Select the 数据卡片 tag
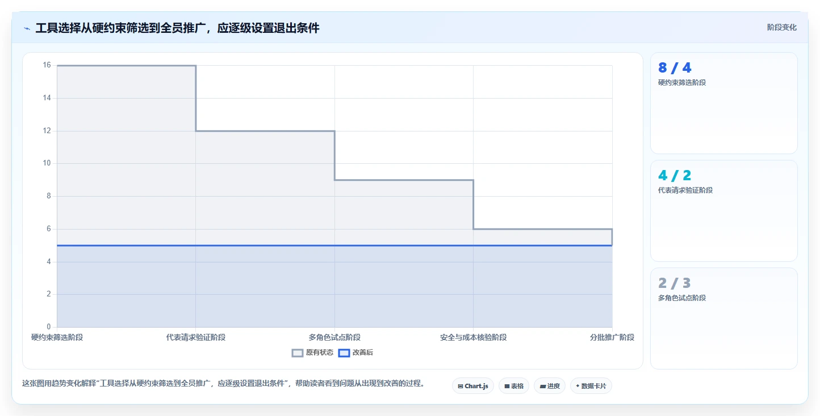Viewport: 820px width, 416px height. click(591, 386)
